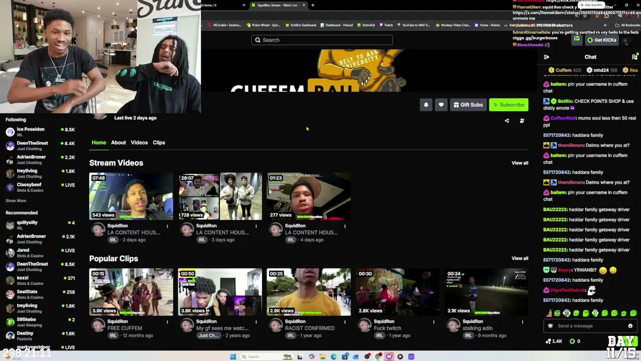The image size is (641, 361).
Task: Click Ice Poseidon avatar in Following
Action: click(10, 132)
